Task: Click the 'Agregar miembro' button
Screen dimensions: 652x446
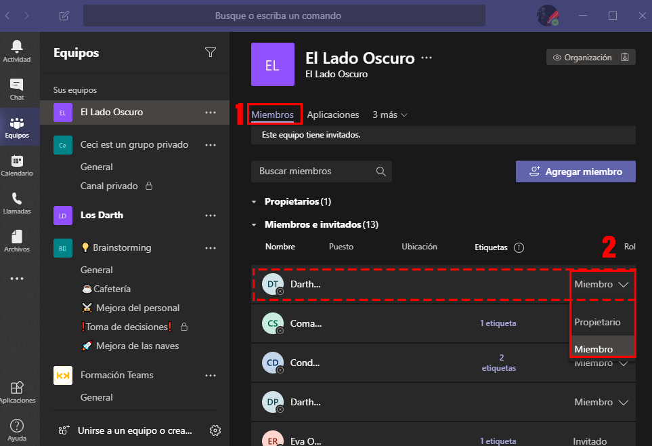Action: 575,171
